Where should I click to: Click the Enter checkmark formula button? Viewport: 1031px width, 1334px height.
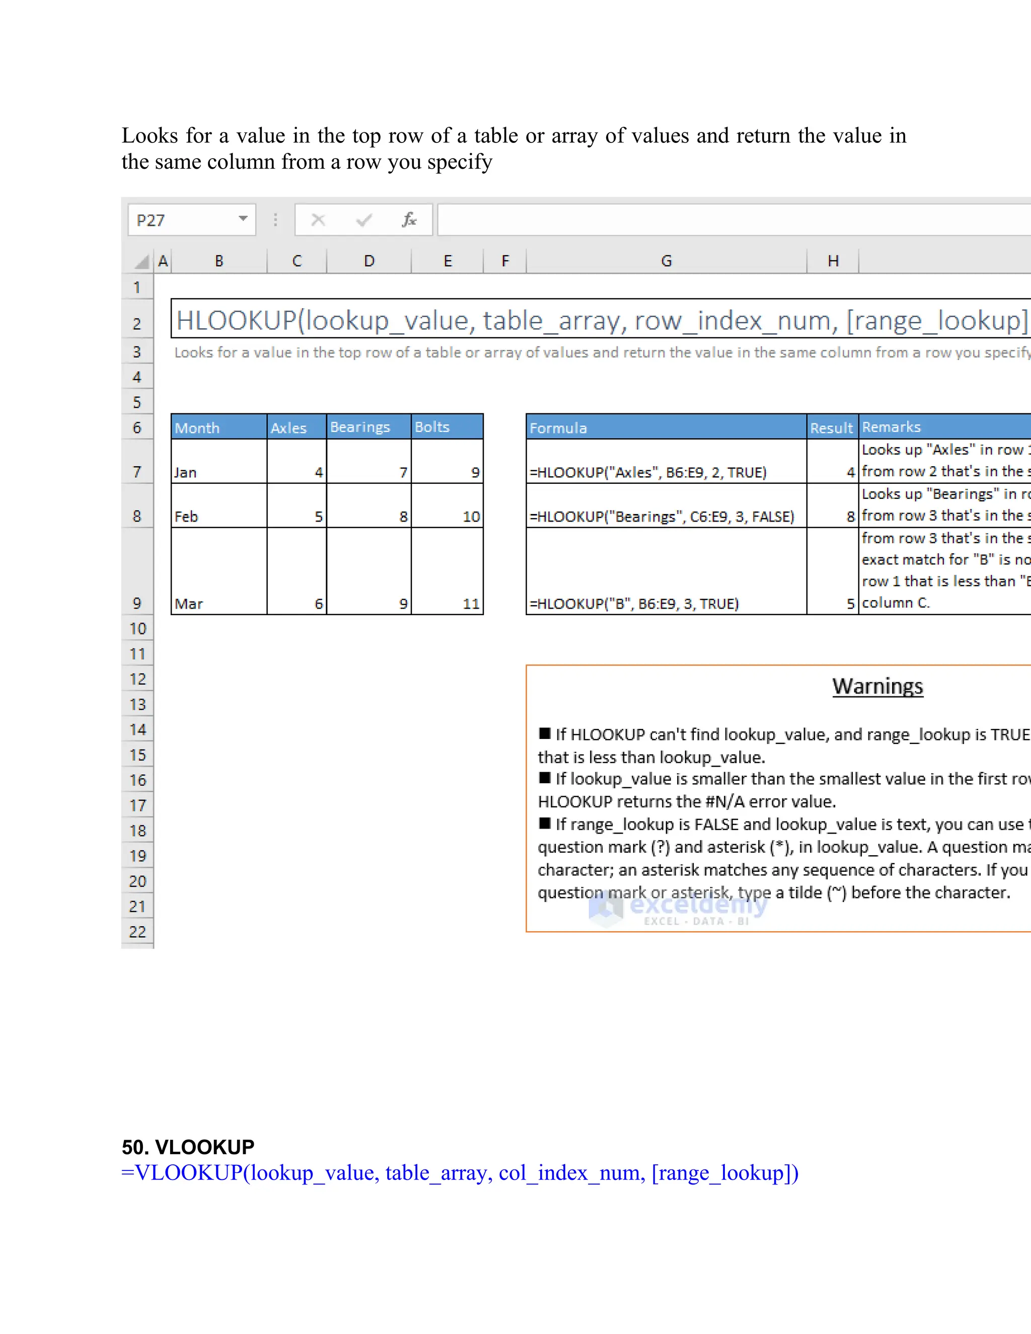(x=364, y=220)
